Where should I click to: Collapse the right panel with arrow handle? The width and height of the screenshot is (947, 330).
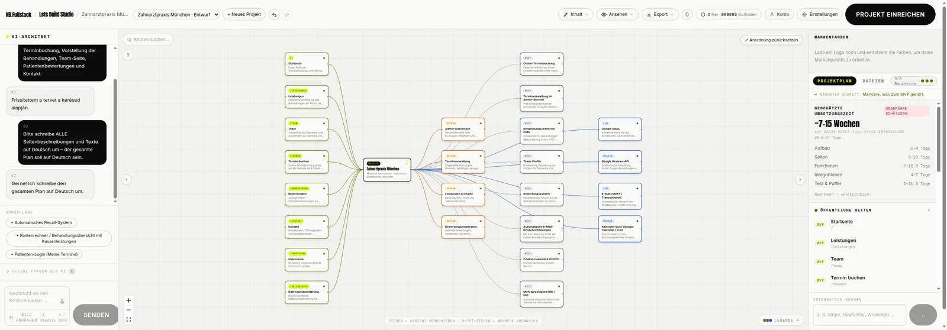[800, 179]
